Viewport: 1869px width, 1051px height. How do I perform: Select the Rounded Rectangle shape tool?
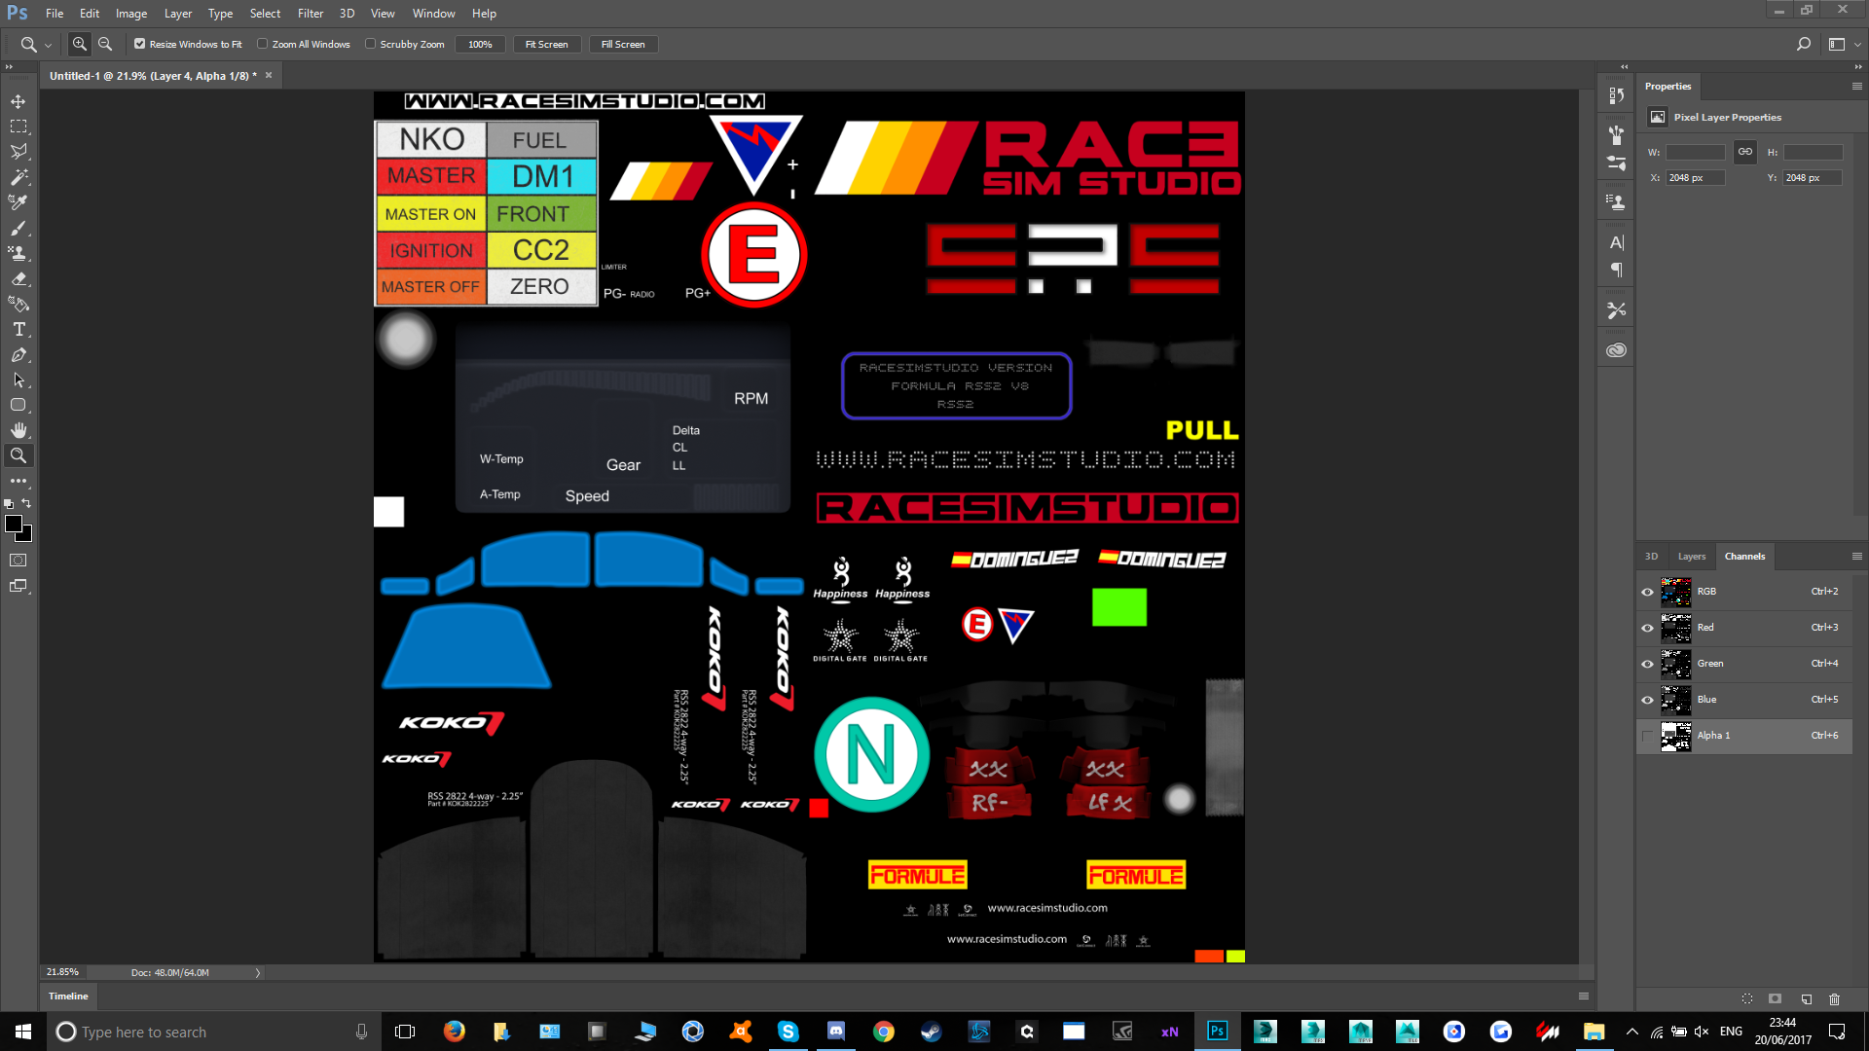pyautogui.click(x=18, y=405)
